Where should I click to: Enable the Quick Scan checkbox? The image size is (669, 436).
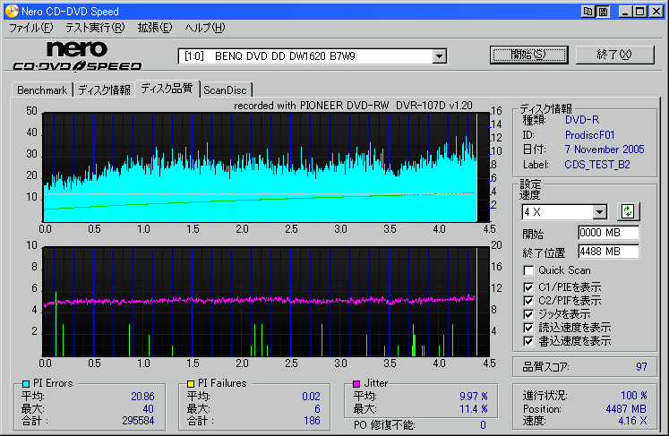coord(530,270)
